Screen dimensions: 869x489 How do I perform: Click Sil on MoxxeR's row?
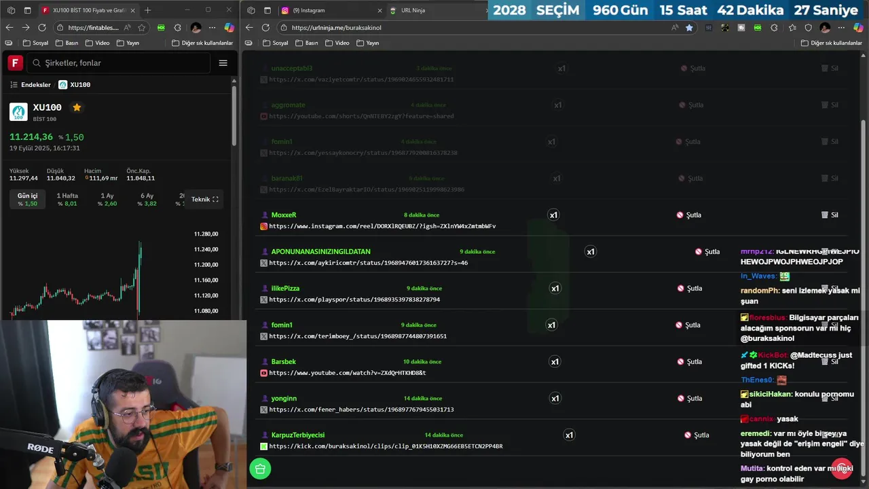(830, 215)
